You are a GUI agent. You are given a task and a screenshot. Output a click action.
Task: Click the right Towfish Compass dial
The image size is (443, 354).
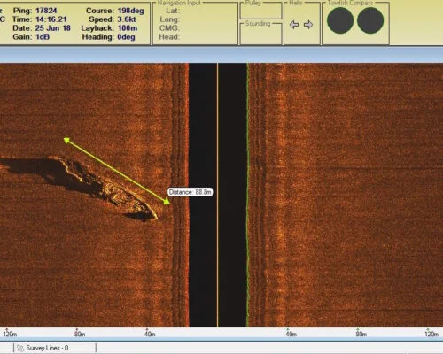pyautogui.click(x=370, y=20)
